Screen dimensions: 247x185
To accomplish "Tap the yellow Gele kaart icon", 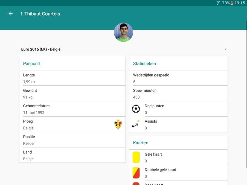I will 136,157.
